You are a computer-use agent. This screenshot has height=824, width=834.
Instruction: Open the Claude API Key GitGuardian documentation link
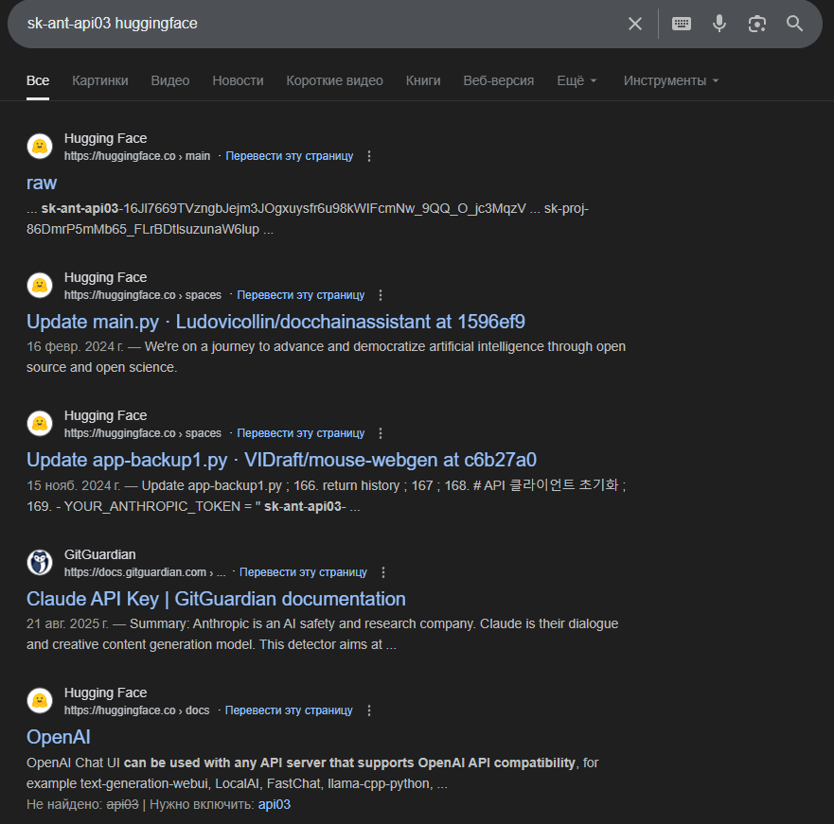point(216,599)
